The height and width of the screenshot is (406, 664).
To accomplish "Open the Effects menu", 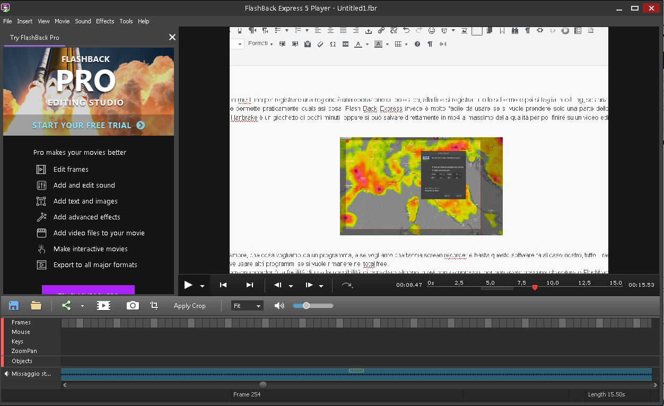I will (x=105, y=21).
